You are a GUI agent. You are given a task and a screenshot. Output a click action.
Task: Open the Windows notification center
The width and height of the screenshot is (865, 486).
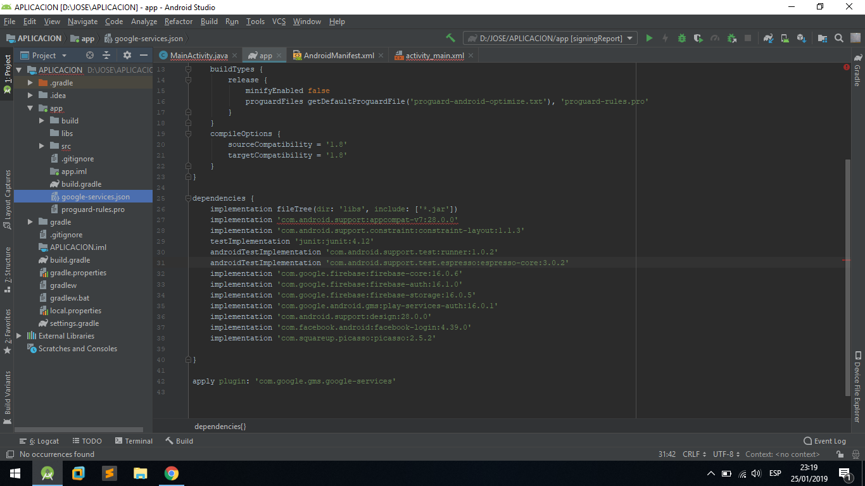(x=844, y=473)
